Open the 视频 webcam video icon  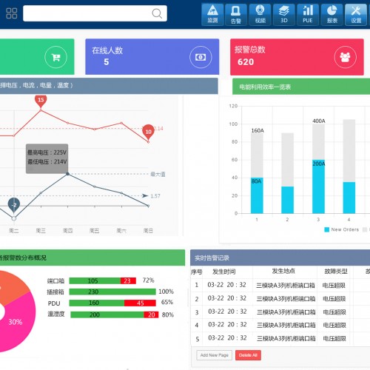coord(260,14)
